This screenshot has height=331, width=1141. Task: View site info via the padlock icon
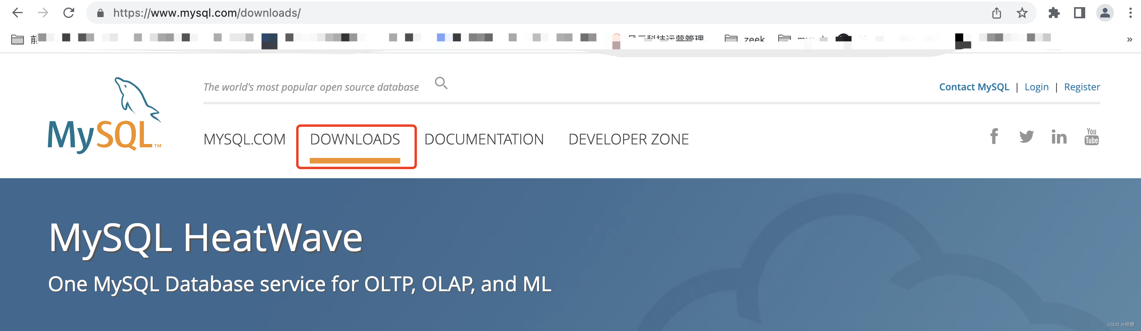pyautogui.click(x=100, y=13)
